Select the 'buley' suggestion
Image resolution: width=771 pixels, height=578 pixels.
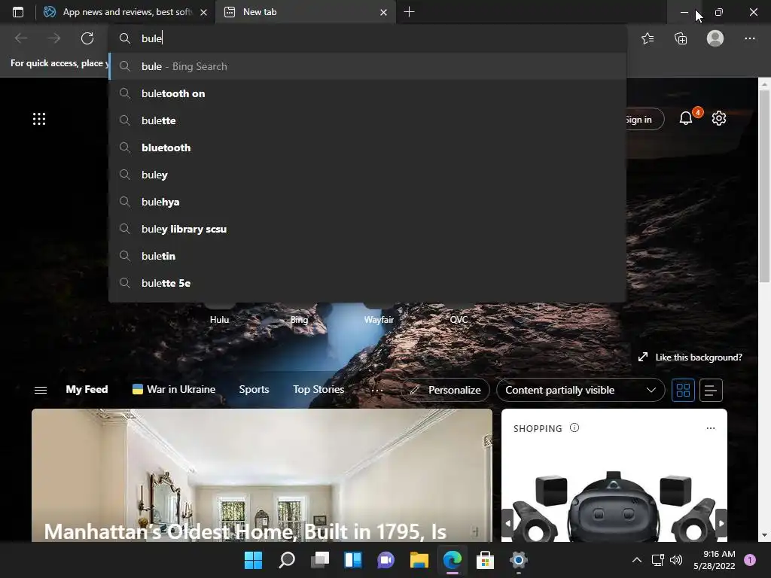(367, 175)
